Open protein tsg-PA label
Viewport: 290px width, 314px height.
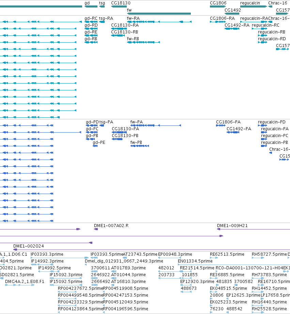(x=106, y=122)
